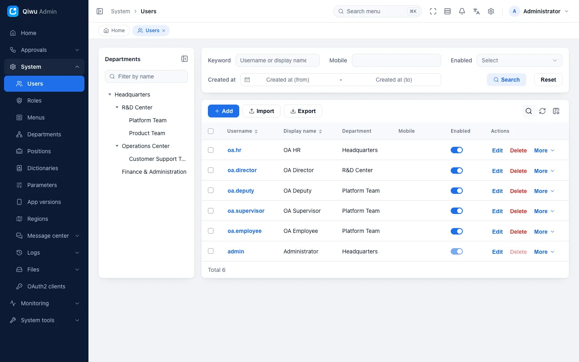Collapse the Departments panel
579x362 pixels.
[185, 59]
